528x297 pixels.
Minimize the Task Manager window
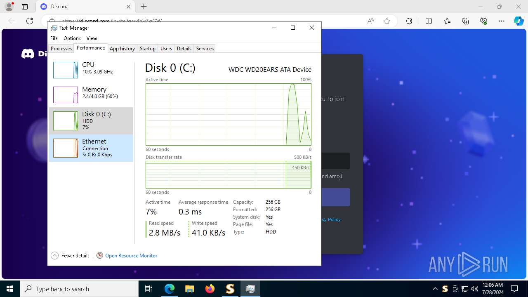pos(274,28)
